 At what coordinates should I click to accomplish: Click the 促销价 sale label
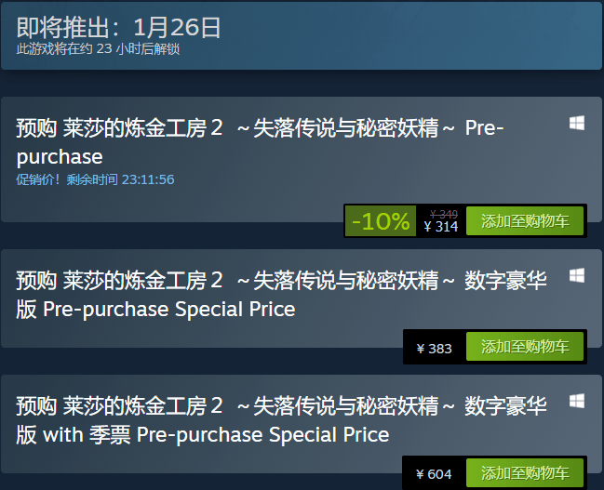pos(39,179)
